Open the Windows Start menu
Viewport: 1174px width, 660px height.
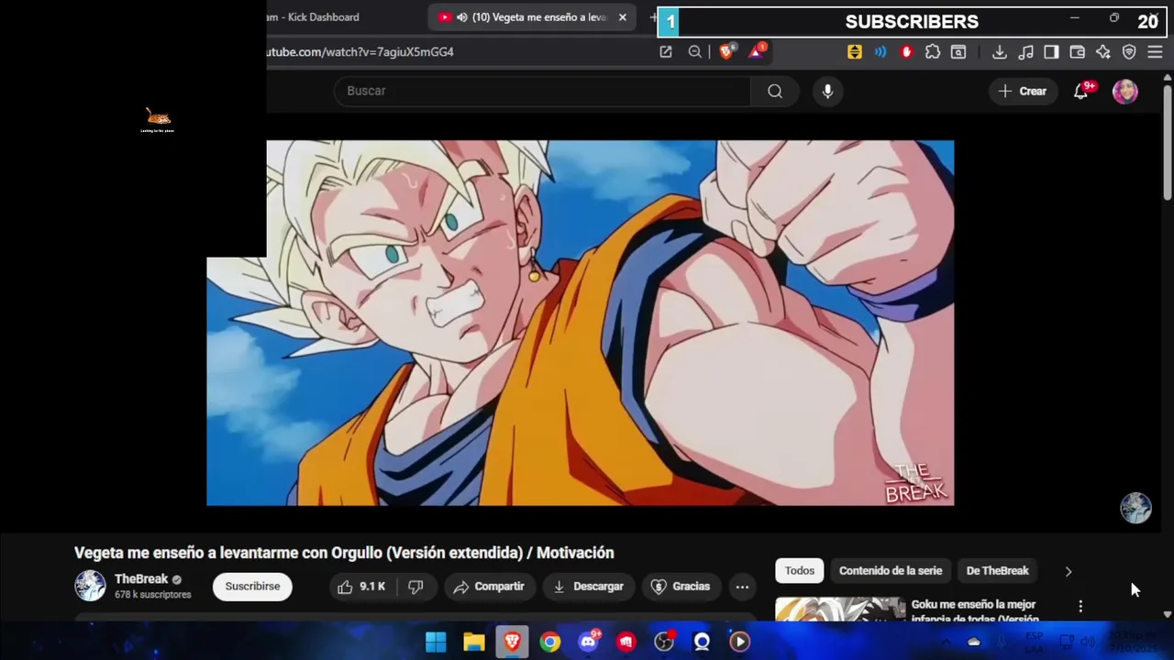[x=436, y=642]
